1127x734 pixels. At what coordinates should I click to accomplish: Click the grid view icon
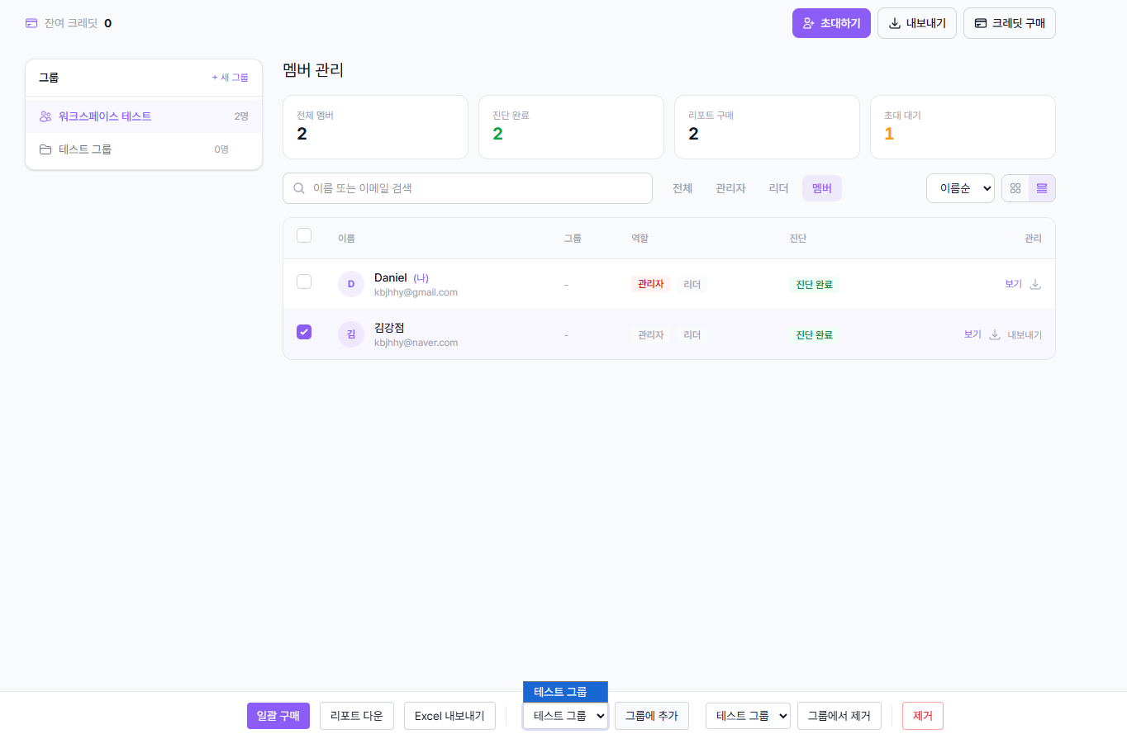tap(1015, 188)
